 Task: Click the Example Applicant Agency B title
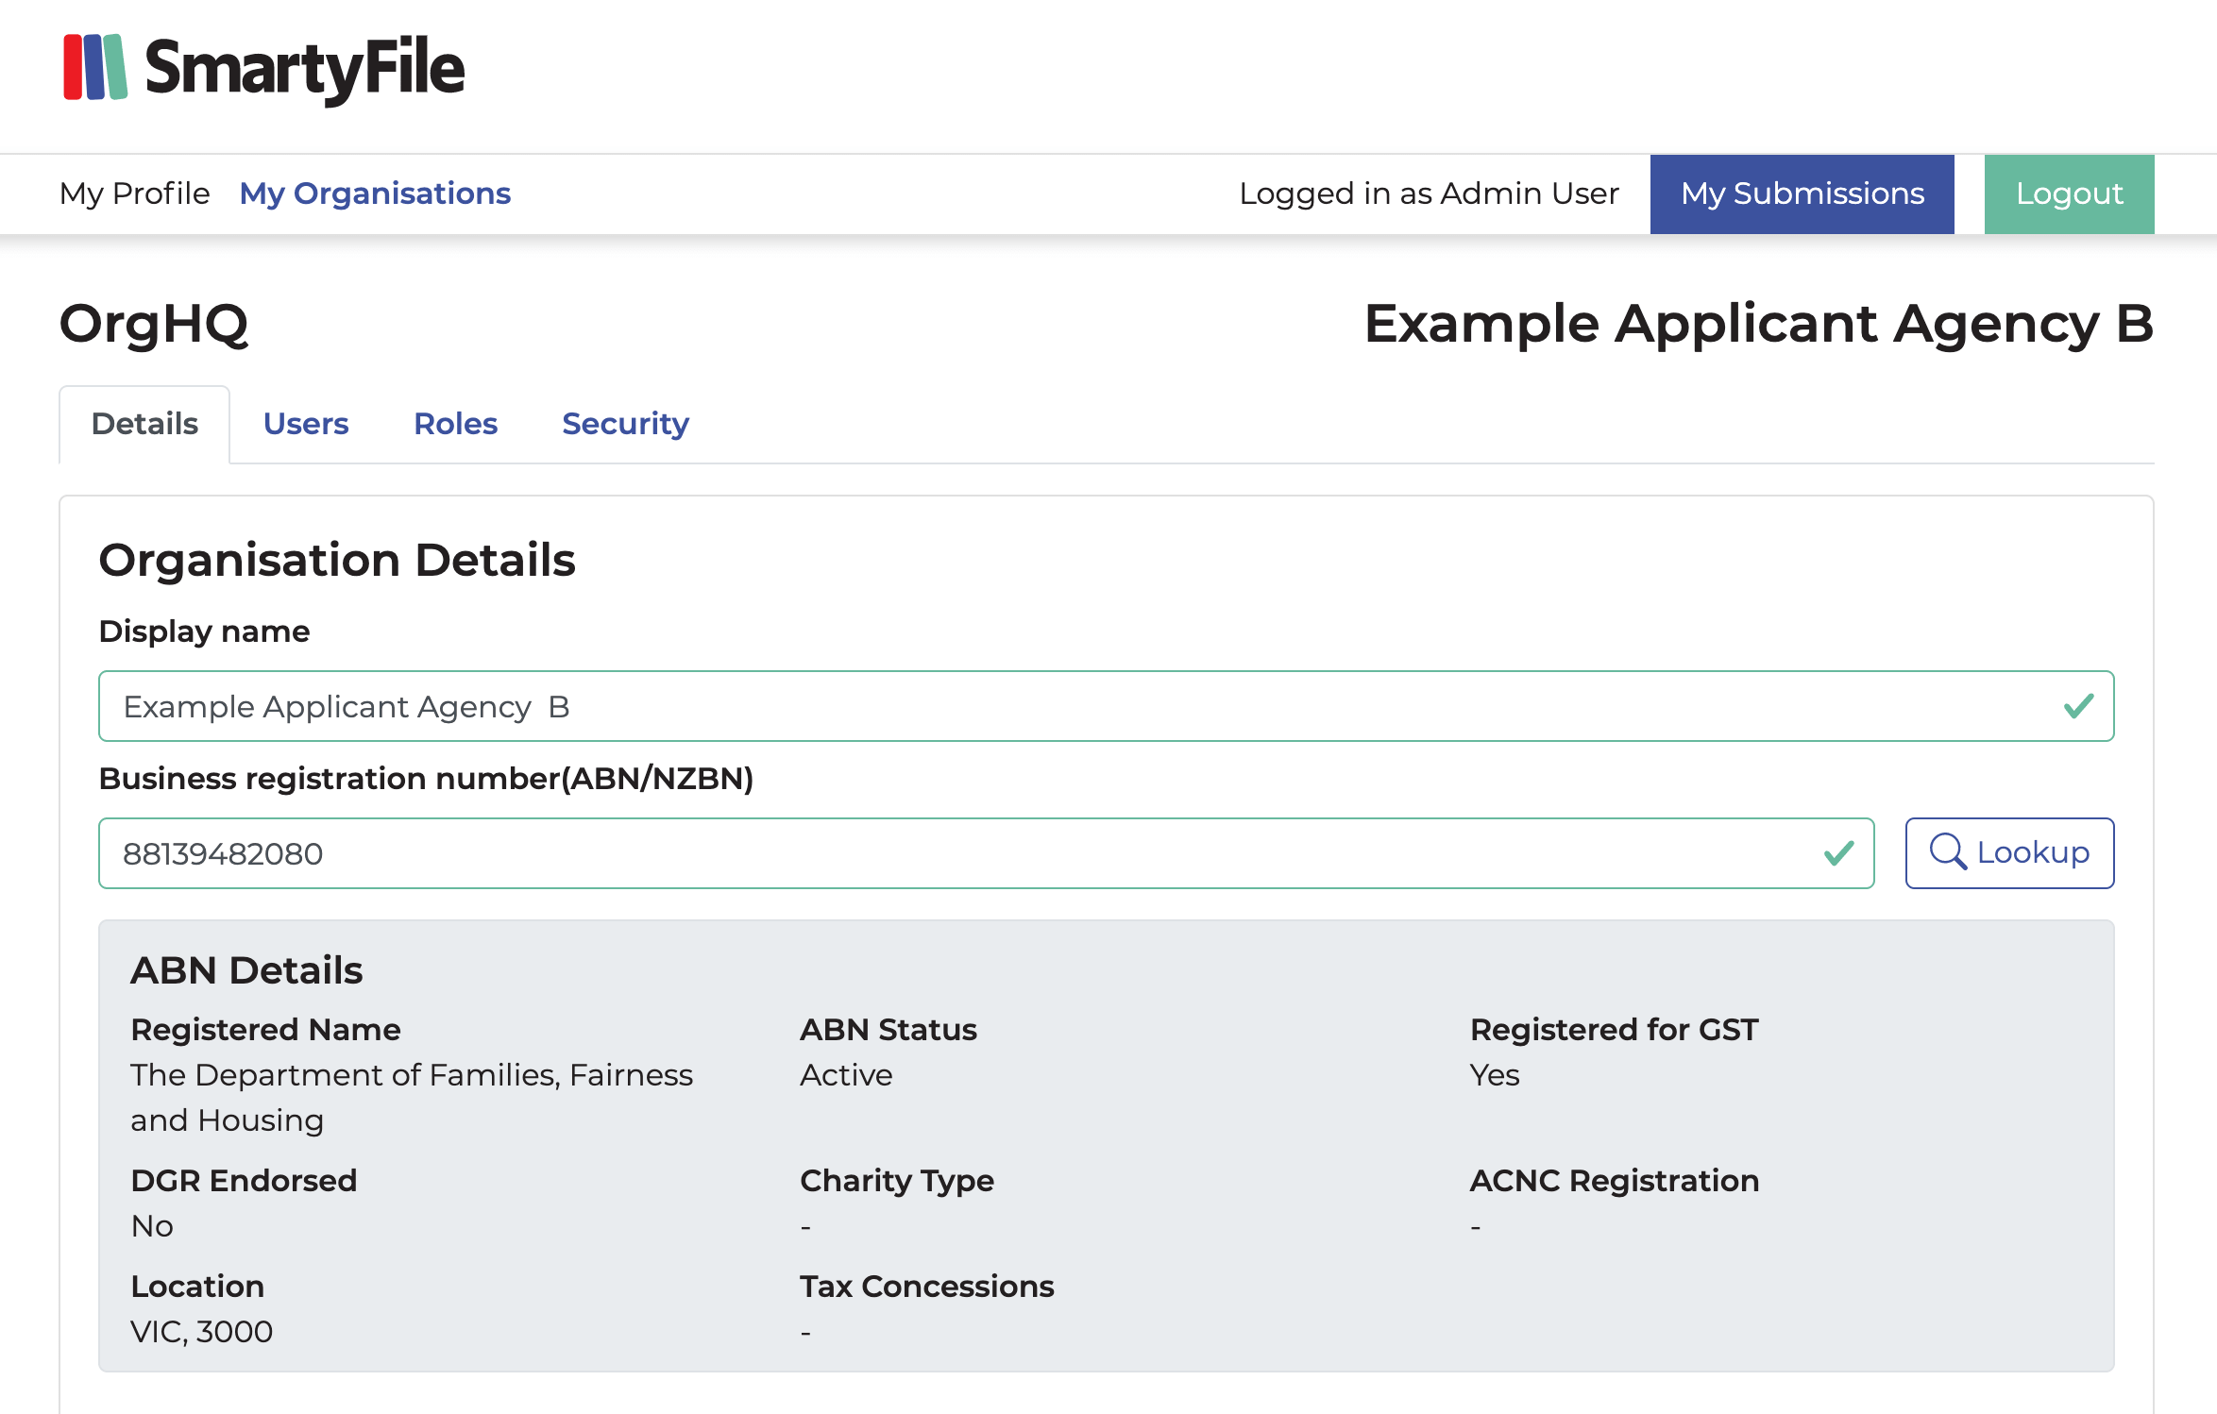[x=1759, y=323]
